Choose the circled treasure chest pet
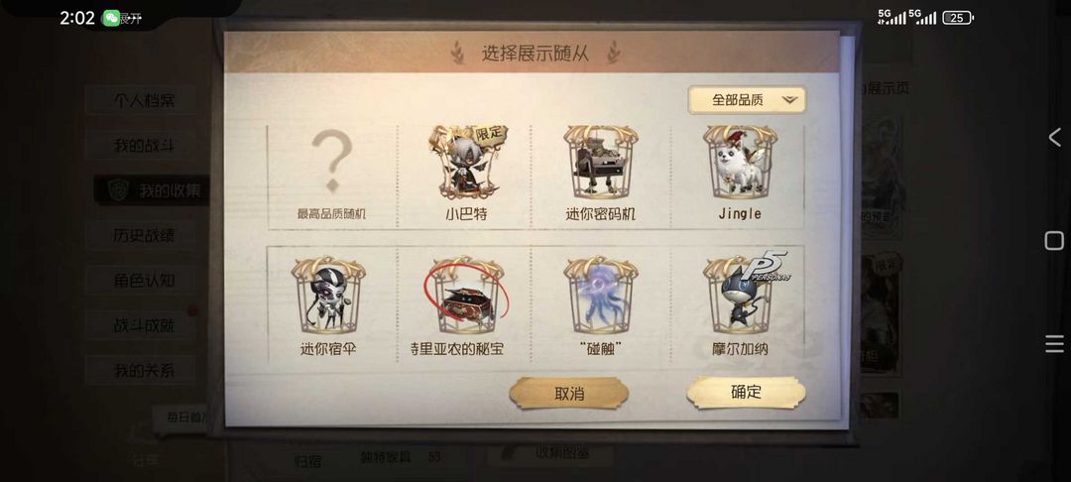 point(467,295)
